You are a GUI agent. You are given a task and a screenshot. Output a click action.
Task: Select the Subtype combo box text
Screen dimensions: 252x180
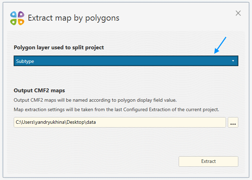25,61
